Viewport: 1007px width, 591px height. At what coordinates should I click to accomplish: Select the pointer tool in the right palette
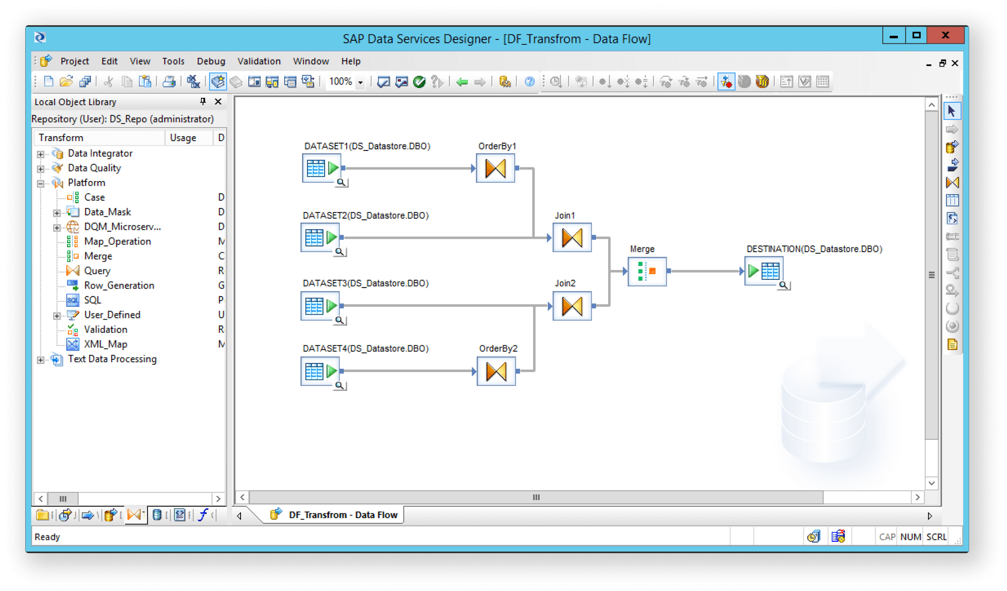click(x=952, y=111)
